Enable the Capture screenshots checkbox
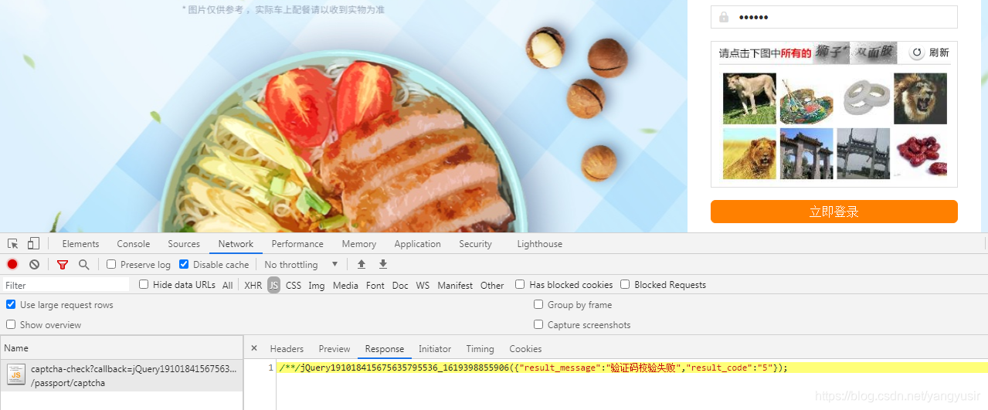This screenshot has height=410, width=988. point(538,324)
